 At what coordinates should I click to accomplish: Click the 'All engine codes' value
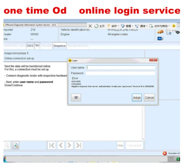click(x=118, y=34)
